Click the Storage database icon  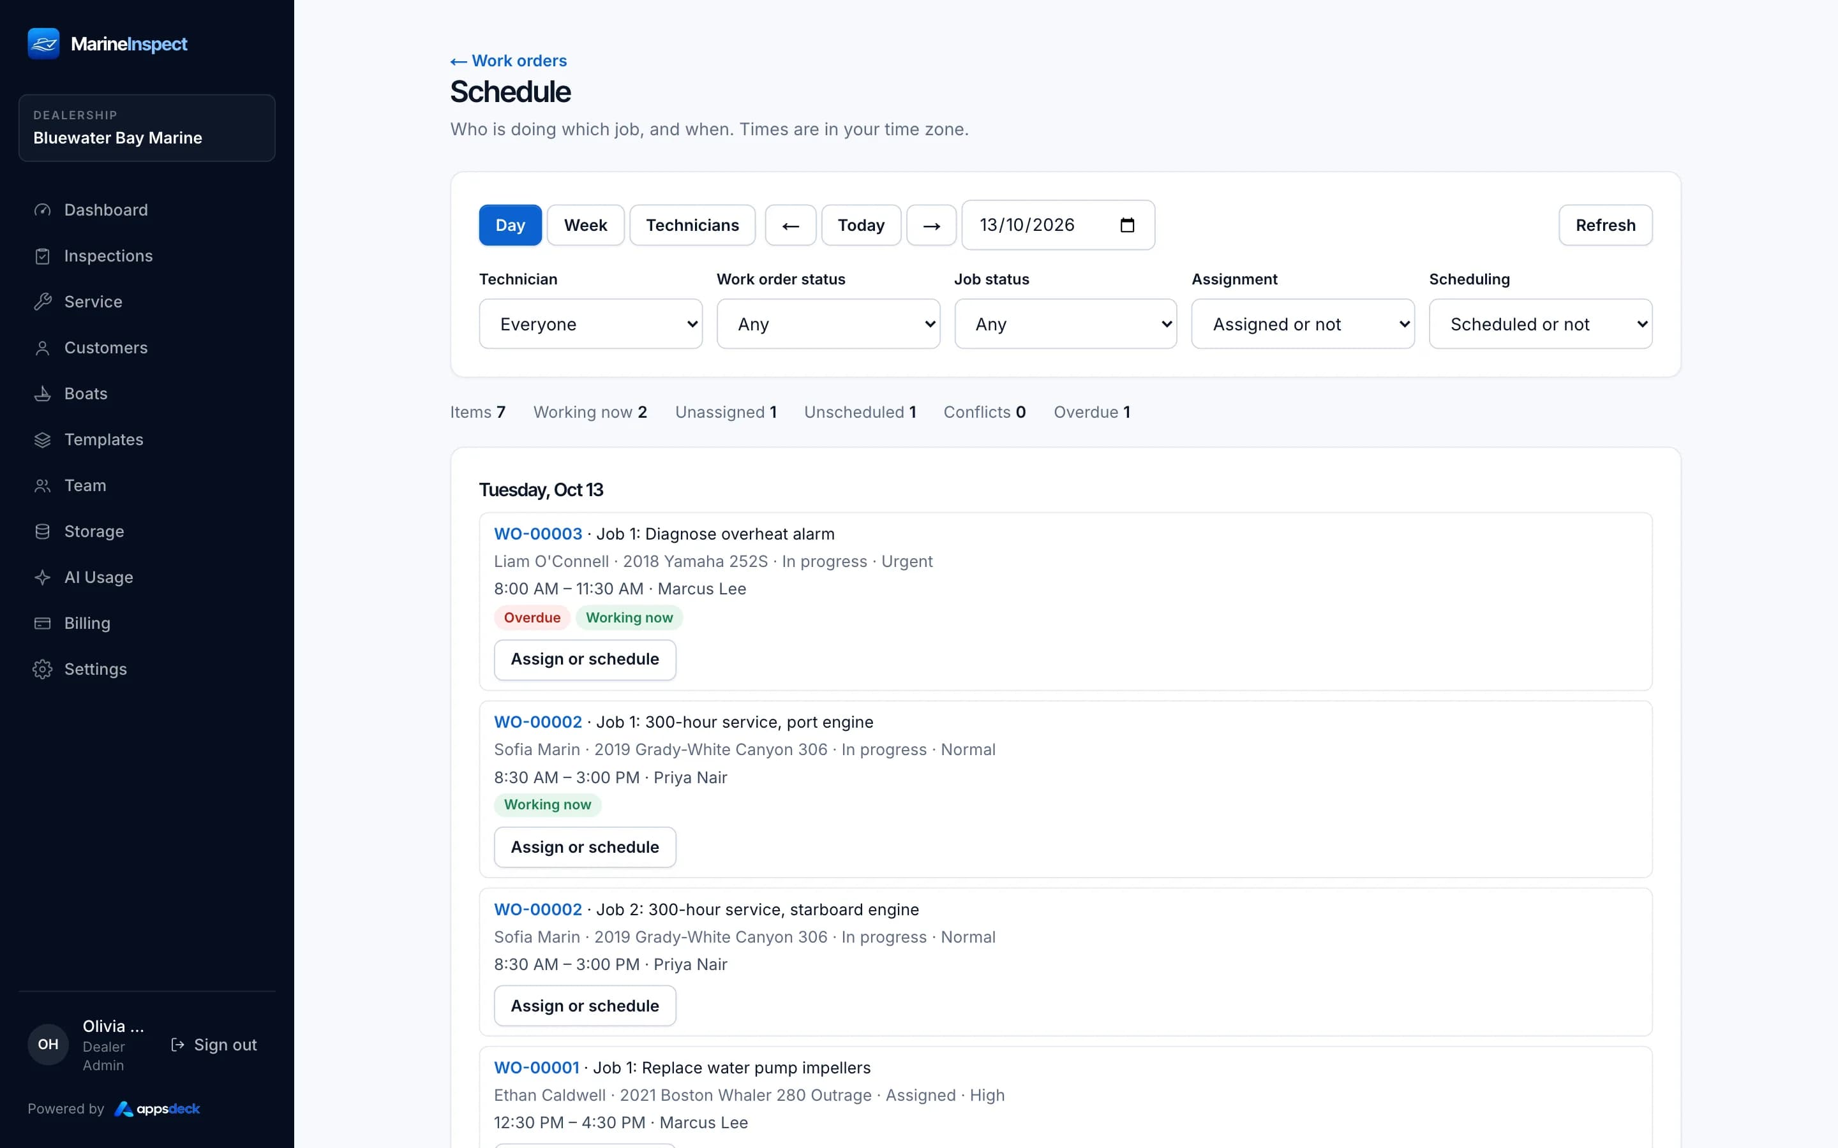tap(43, 531)
